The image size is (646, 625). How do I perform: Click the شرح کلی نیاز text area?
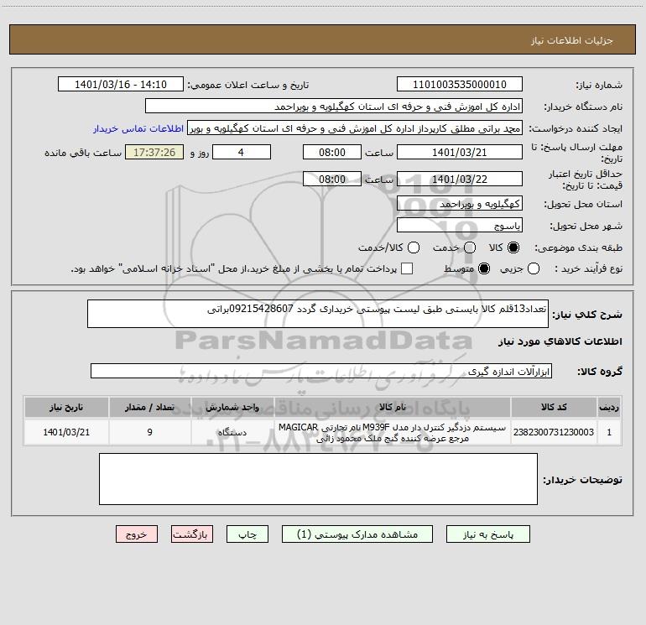pyautogui.click(x=318, y=314)
